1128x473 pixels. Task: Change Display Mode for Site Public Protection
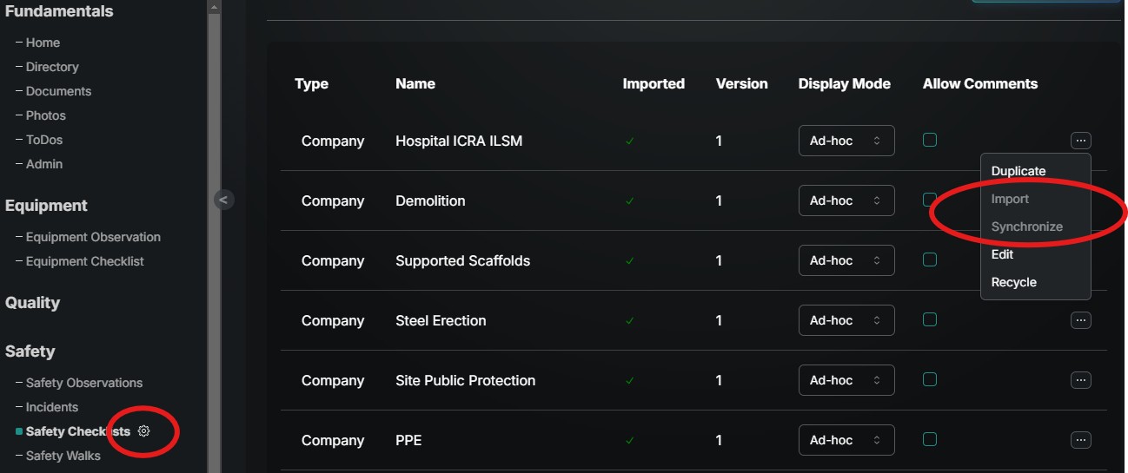(x=846, y=380)
